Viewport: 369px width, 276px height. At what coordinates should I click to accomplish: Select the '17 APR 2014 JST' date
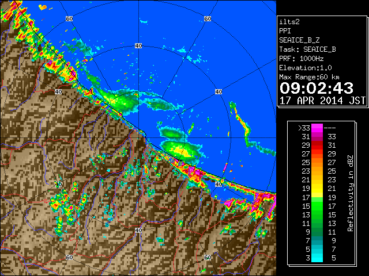[x=322, y=101]
